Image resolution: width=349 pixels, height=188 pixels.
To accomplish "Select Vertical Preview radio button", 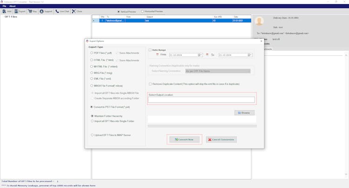I will 118,12.
